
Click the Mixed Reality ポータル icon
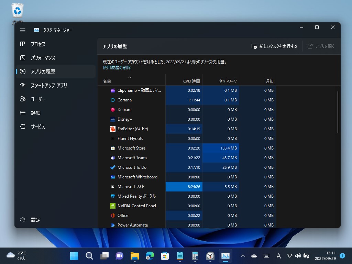tap(113, 196)
